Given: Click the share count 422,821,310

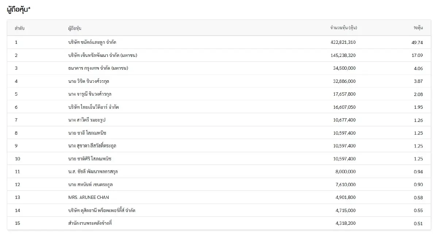Looking at the screenshot, I should point(343,42).
